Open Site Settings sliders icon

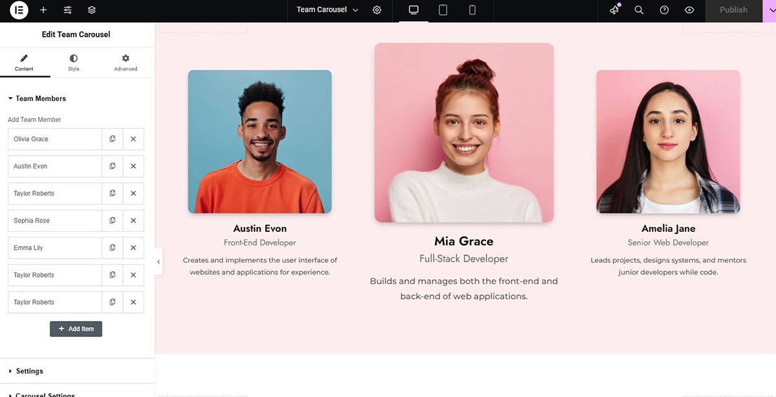tap(68, 10)
